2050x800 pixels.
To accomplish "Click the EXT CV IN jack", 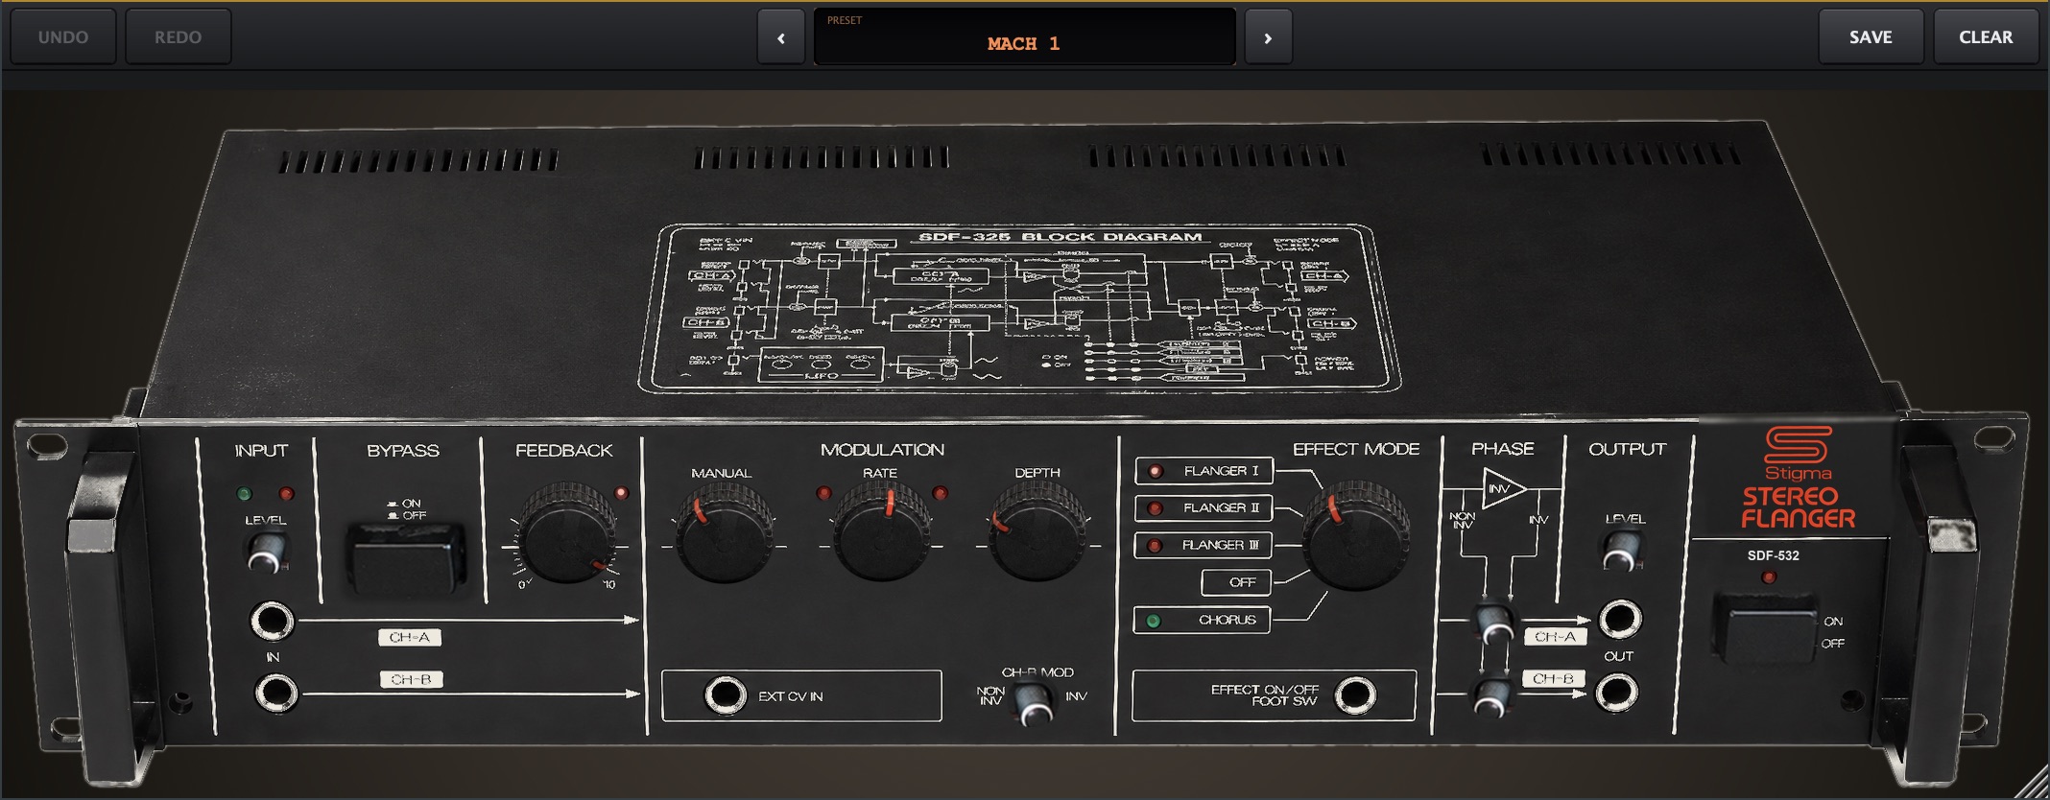I will point(726,695).
